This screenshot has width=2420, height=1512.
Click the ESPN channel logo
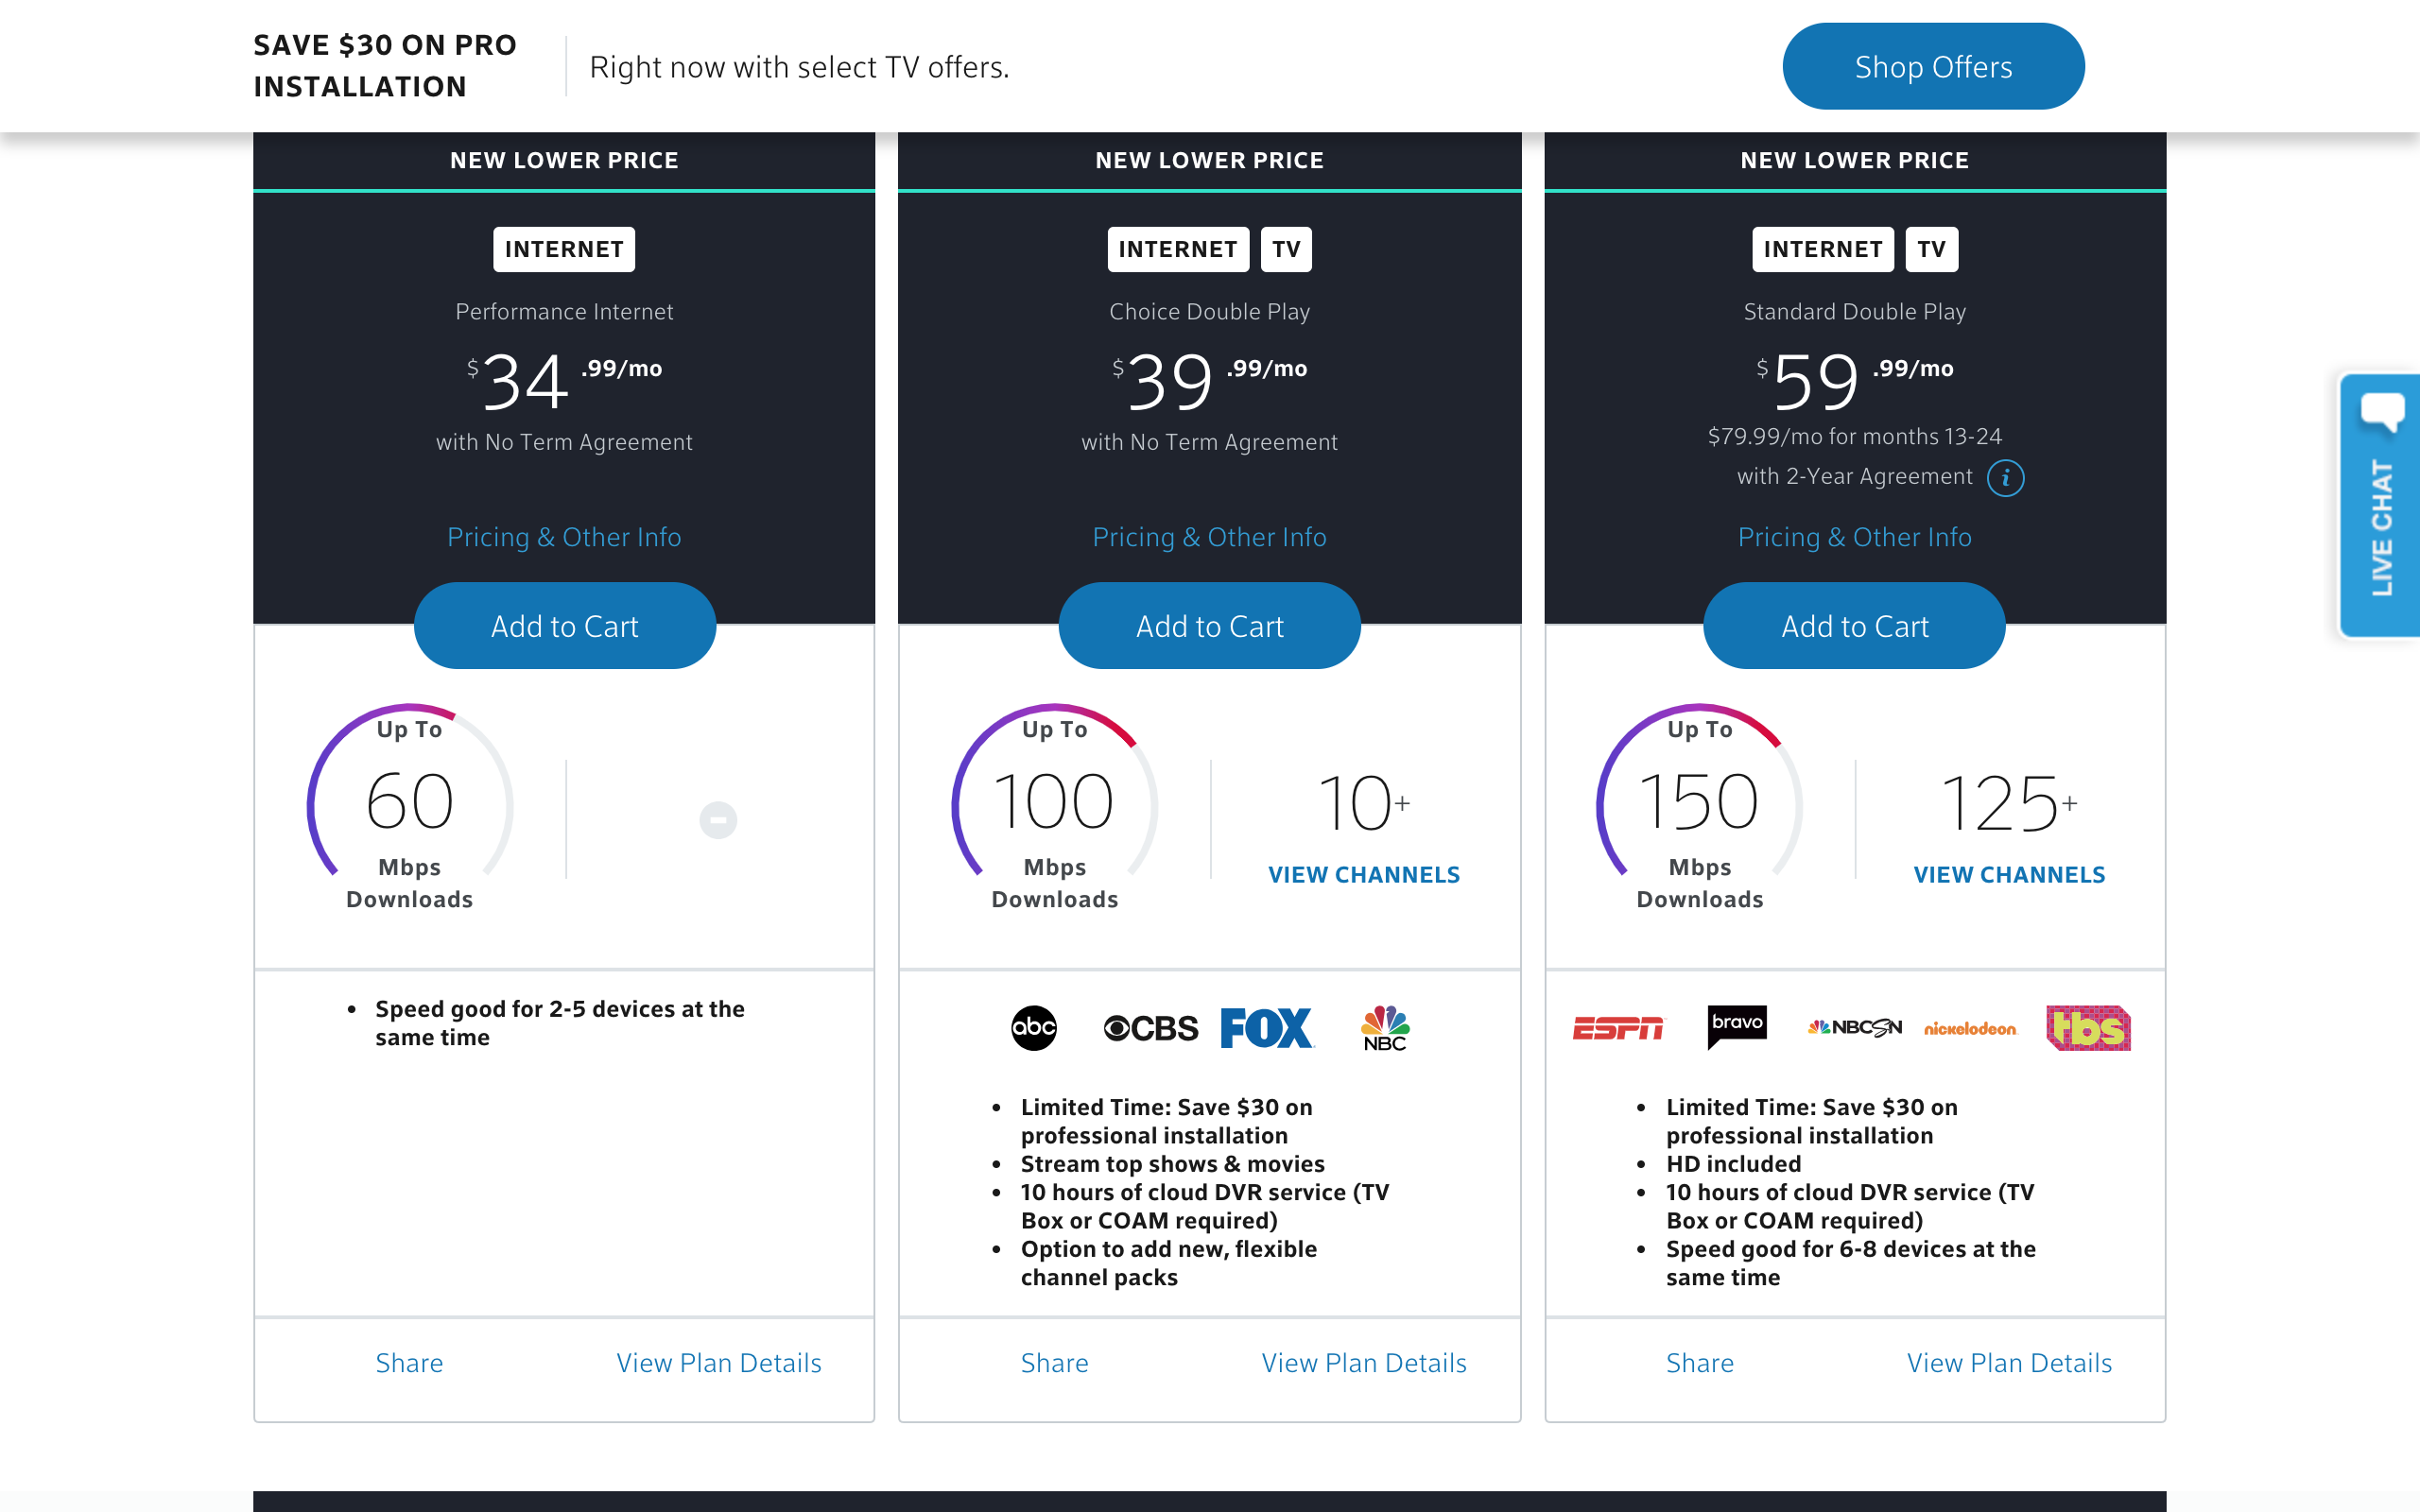point(1618,1028)
